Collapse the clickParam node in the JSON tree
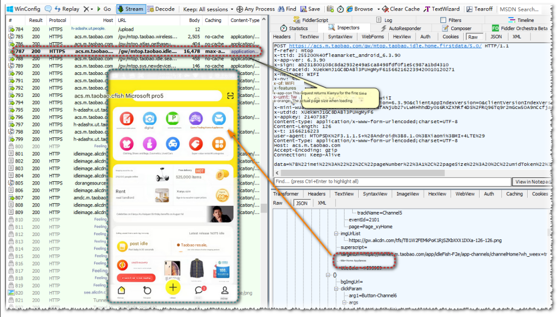The height and width of the screenshot is (317, 560). (x=336, y=289)
